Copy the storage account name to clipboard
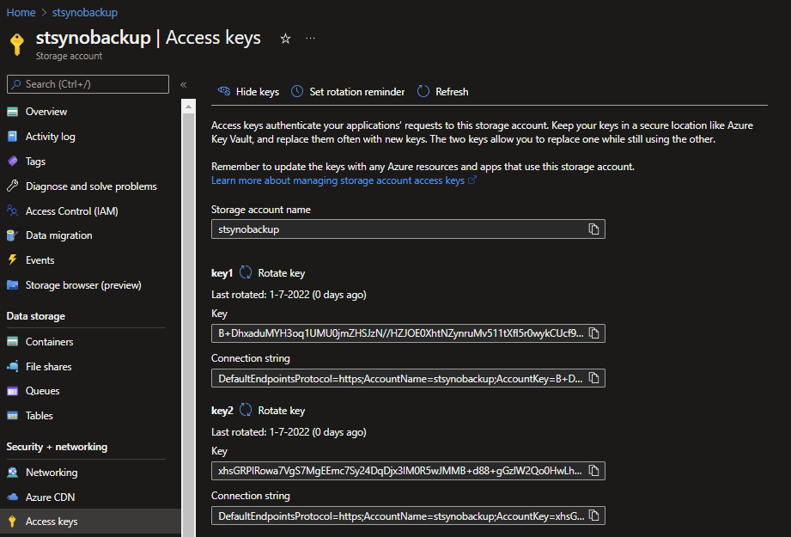 593,229
